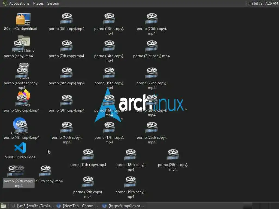Select the porno (14th copy).mp4 video icon
This screenshot has height=209, width=279.
[109, 46]
